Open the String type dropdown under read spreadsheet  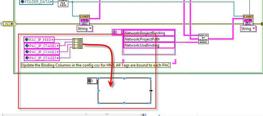point(85,29)
